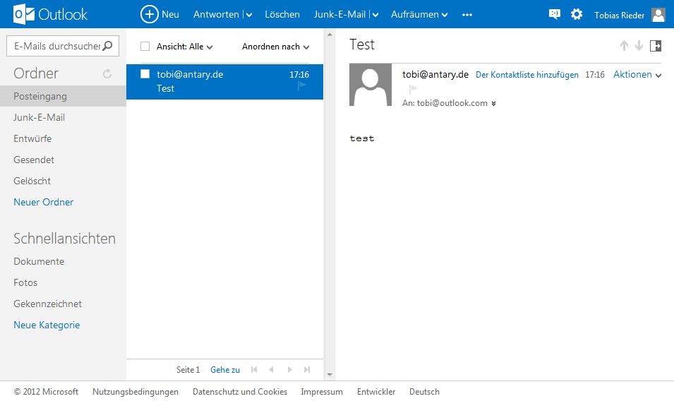Open the messaging chat icon

tap(555, 14)
